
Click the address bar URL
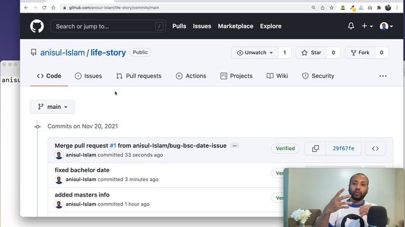[x=114, y=8]
